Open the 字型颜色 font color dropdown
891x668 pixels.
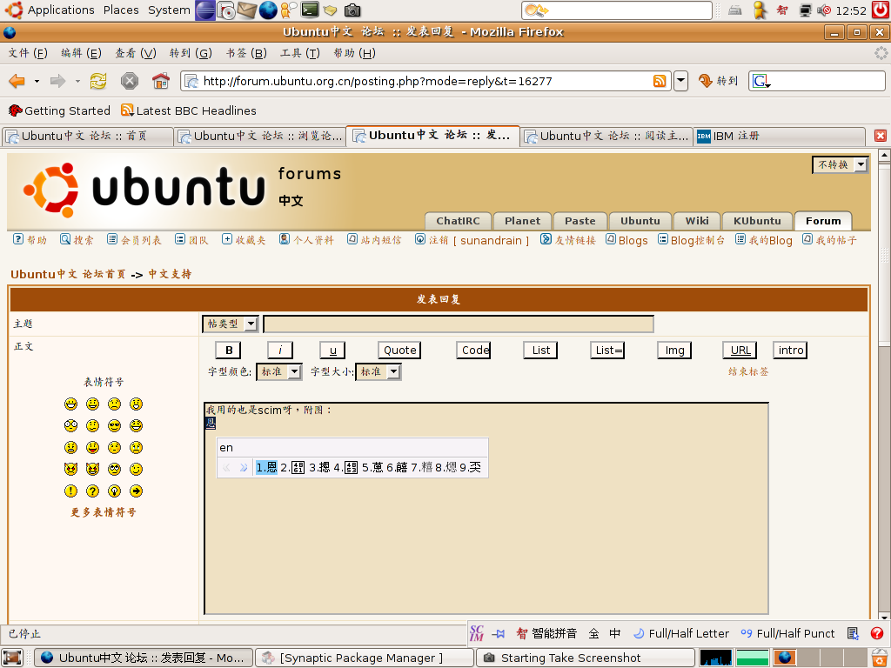point(279,371)
